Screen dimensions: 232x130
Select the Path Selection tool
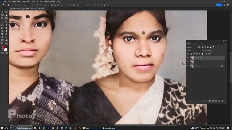pos(7,37)
